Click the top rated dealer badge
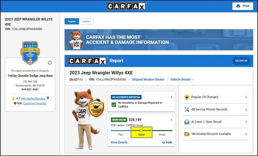Screen dimensions: 258x156 [30, 53]
